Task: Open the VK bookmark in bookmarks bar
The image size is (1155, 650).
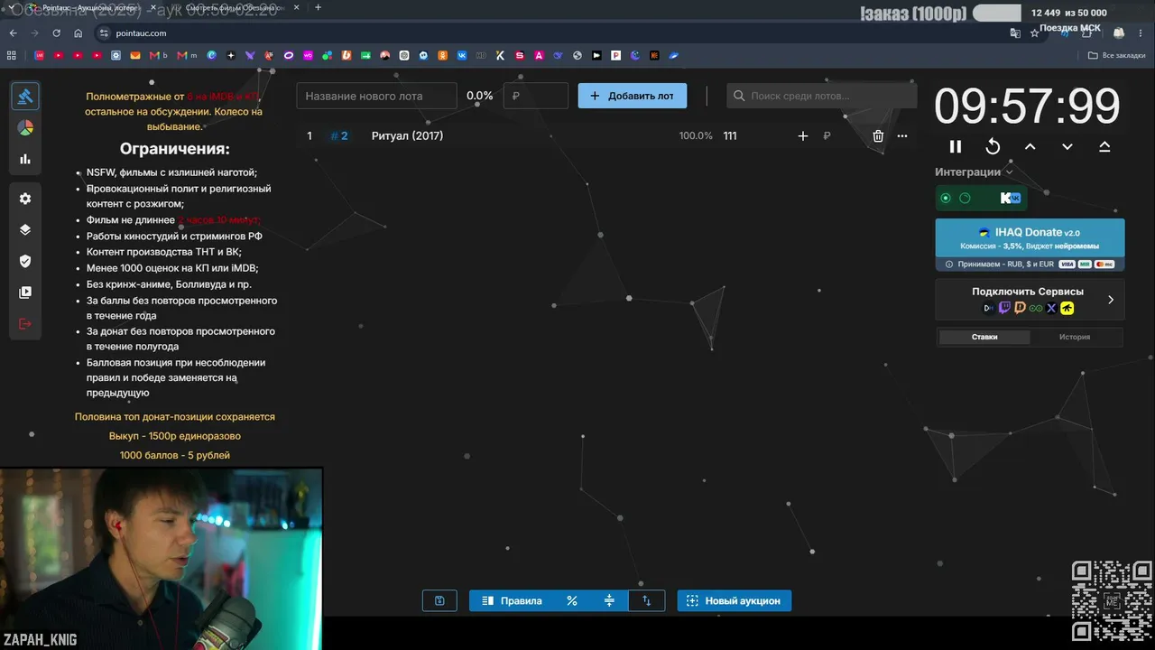Action: (462, 55)
